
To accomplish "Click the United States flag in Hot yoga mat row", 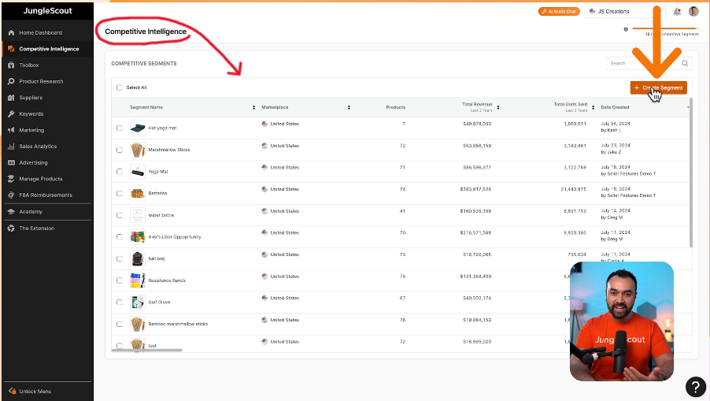I will 264,124.
